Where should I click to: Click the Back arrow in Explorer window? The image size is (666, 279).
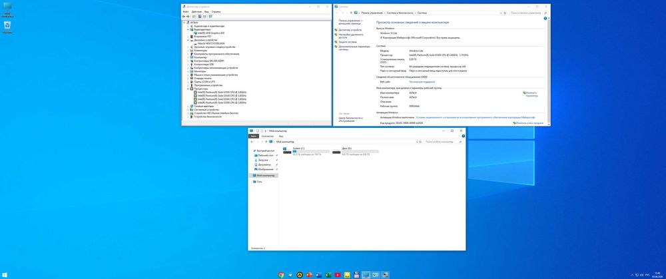pyautogui.click(x=252, y=142)
